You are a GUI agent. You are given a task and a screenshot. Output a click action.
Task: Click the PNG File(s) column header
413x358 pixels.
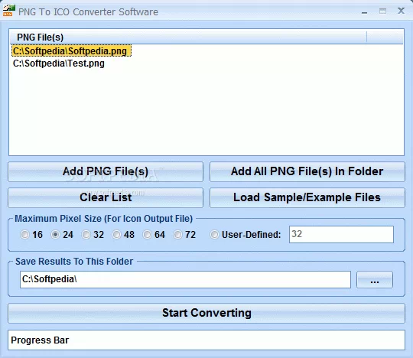[x=188, y=37]
